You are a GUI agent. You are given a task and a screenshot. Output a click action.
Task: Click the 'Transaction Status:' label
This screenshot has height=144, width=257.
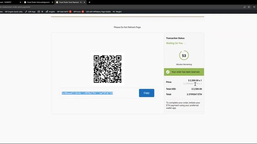tap(175, 38)
